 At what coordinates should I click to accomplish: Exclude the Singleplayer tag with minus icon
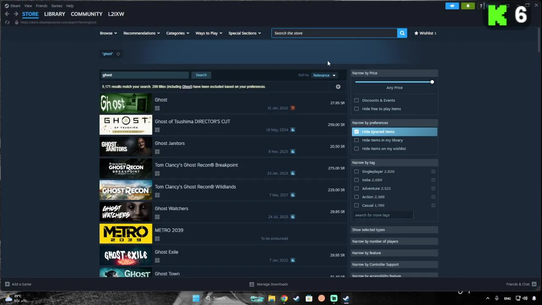tap(433, 172)
